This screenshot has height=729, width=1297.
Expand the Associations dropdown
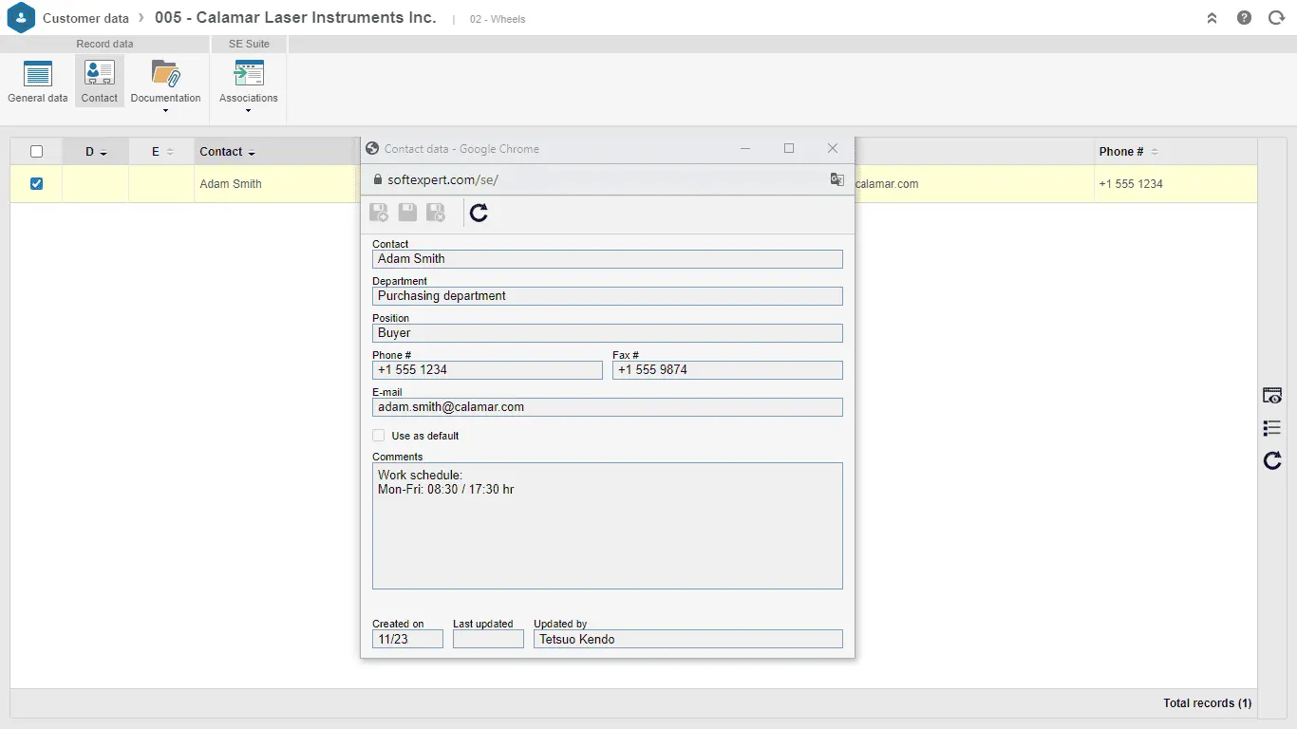(248, 111)
